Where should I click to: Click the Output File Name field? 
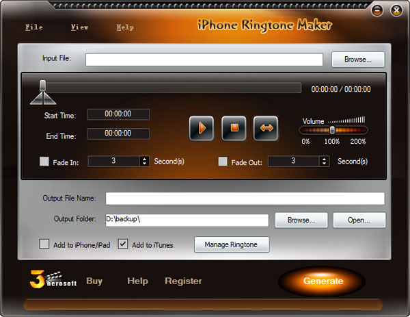(245, 199)
